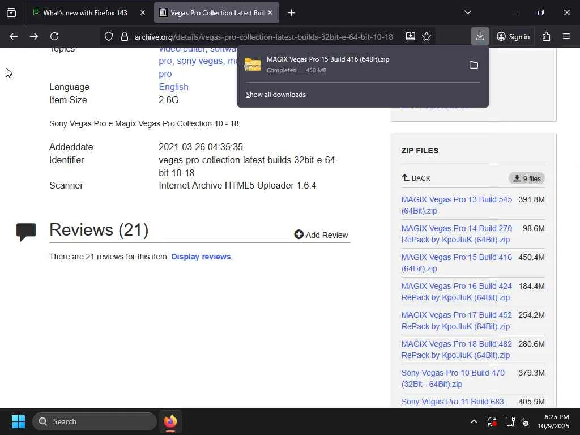Download MAGIX Vegas Pro 17 Build 452 zip
Image resolution: width=580 pixels, height=435 pixels.
pos(457,321)
